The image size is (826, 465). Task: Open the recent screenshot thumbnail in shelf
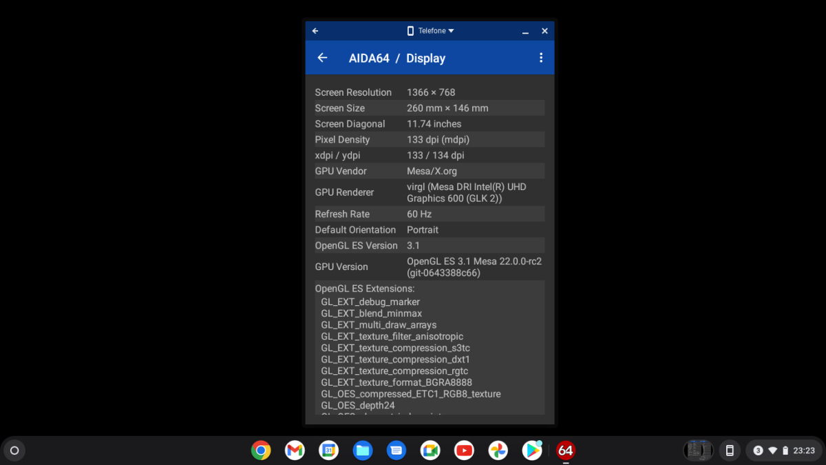698,451
